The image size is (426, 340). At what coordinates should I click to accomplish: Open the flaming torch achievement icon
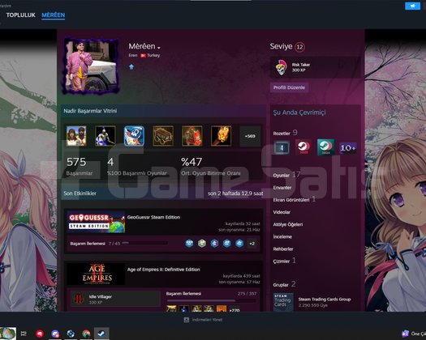point(221,136)
